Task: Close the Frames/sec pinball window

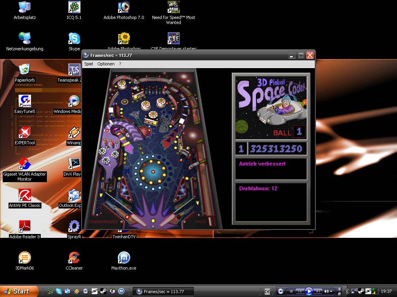Action: tap(310, 55)
